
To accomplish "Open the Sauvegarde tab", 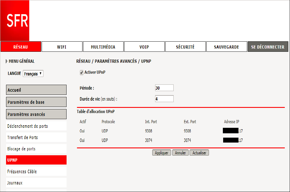I will pos(226,47).
